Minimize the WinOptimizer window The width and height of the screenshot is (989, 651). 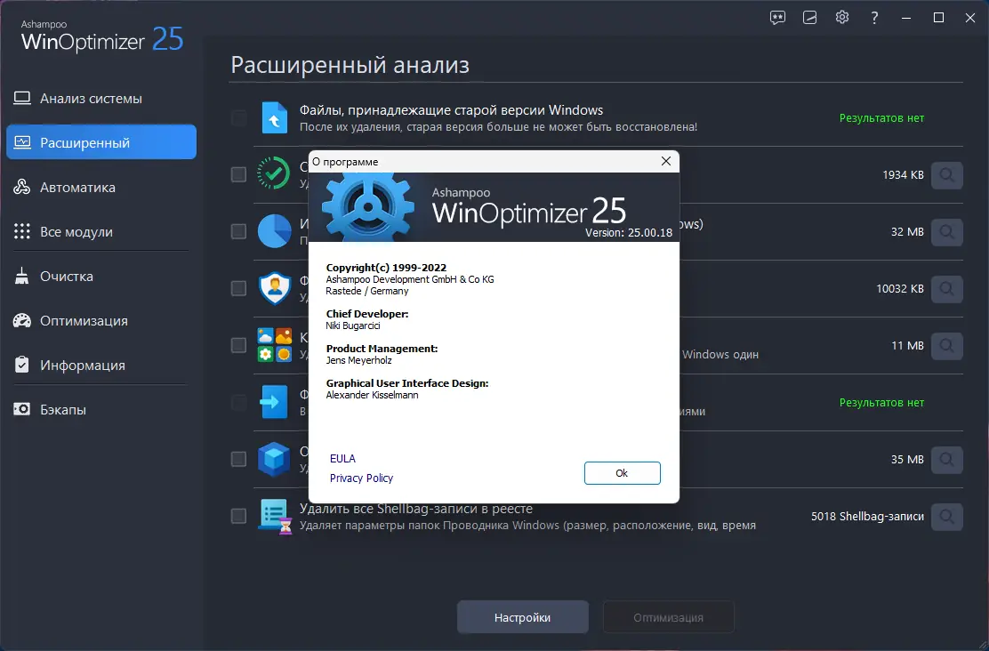pyautogui.click(x=906, y=18)
